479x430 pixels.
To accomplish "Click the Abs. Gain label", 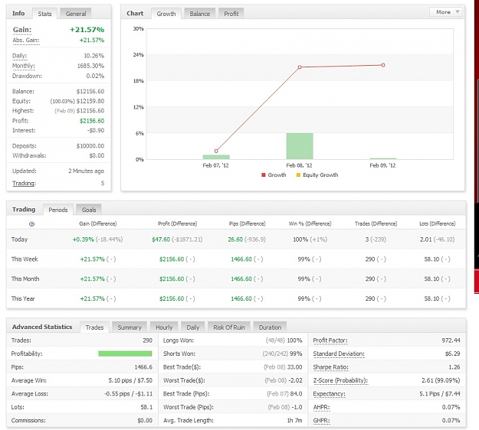I will [25, 41].
